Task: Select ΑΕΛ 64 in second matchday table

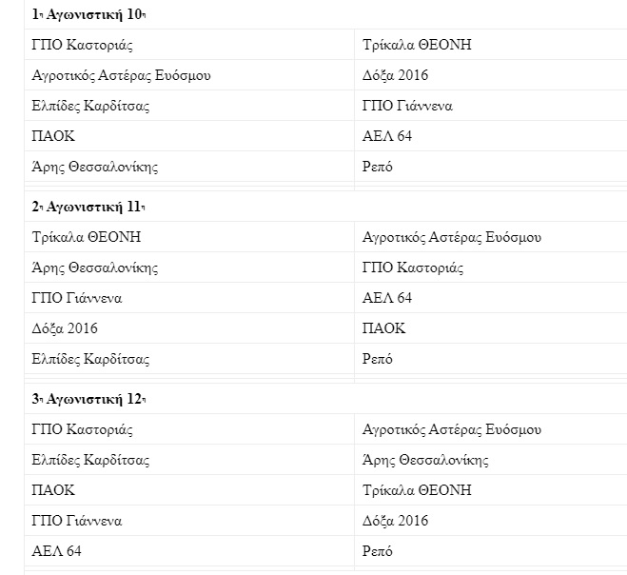Action: 387,298
